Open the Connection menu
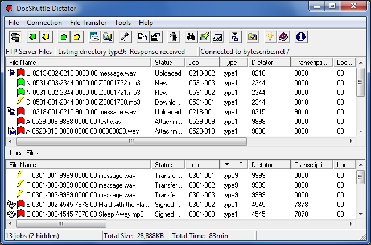This screenshot has height=245, width=371. pyautogui.click(x=44, y=23)
